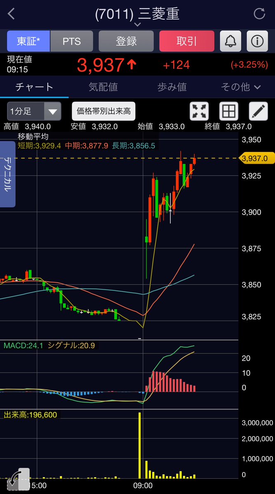The height and width of the screenshot is (494, 275).
Task: Refresh the stock quote data
Action: (259, 14)
